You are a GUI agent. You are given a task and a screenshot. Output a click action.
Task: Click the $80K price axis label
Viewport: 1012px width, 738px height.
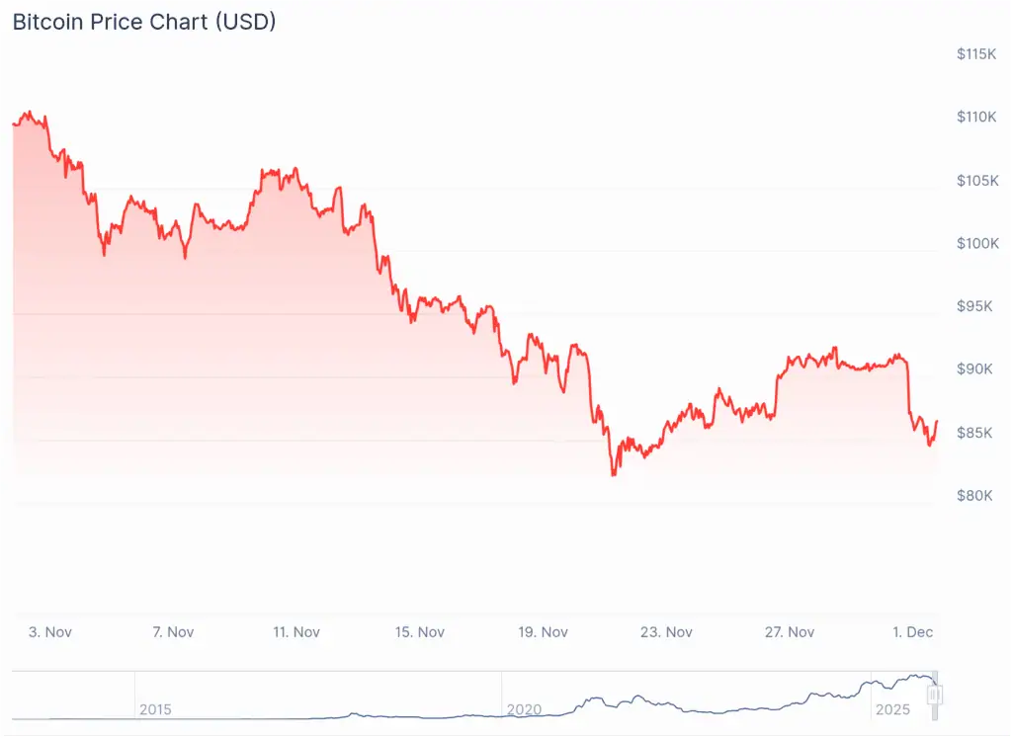coord(978,496)
